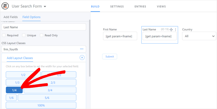Click the Last Name input in preview
Screen dimensions: 217x109
point(160,36)
